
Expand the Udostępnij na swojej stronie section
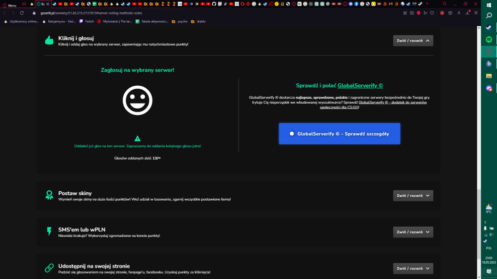[x=413, y=268]
